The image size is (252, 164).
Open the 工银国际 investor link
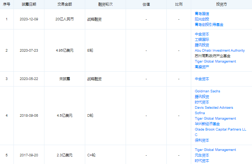coord(202,40)
